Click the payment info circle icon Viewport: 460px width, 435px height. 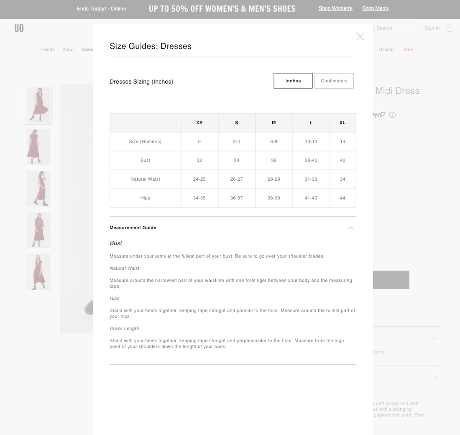tap(392, 115)
